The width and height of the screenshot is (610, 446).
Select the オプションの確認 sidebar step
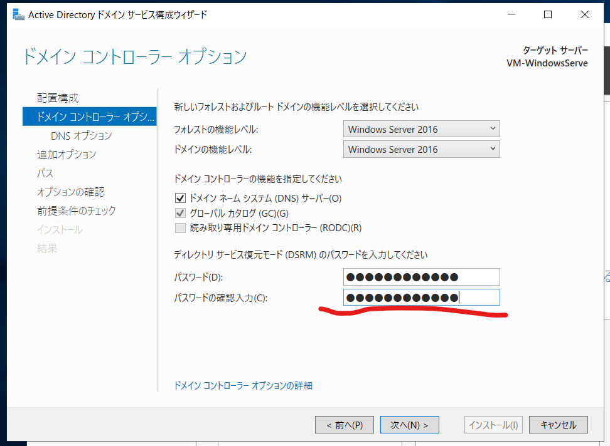71,192
